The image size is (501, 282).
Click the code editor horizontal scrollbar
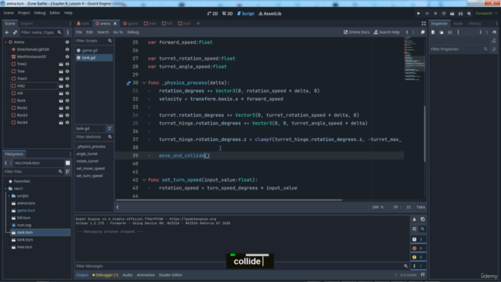click(x=229, y=201)
